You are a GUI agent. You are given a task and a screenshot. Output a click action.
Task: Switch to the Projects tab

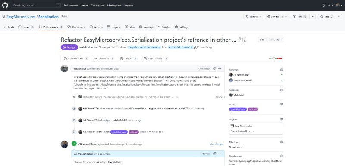[x=114, y=27]
